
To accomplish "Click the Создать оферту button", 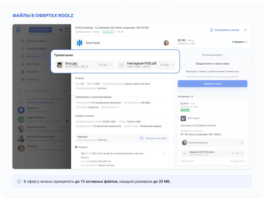I will click(40, 30).
